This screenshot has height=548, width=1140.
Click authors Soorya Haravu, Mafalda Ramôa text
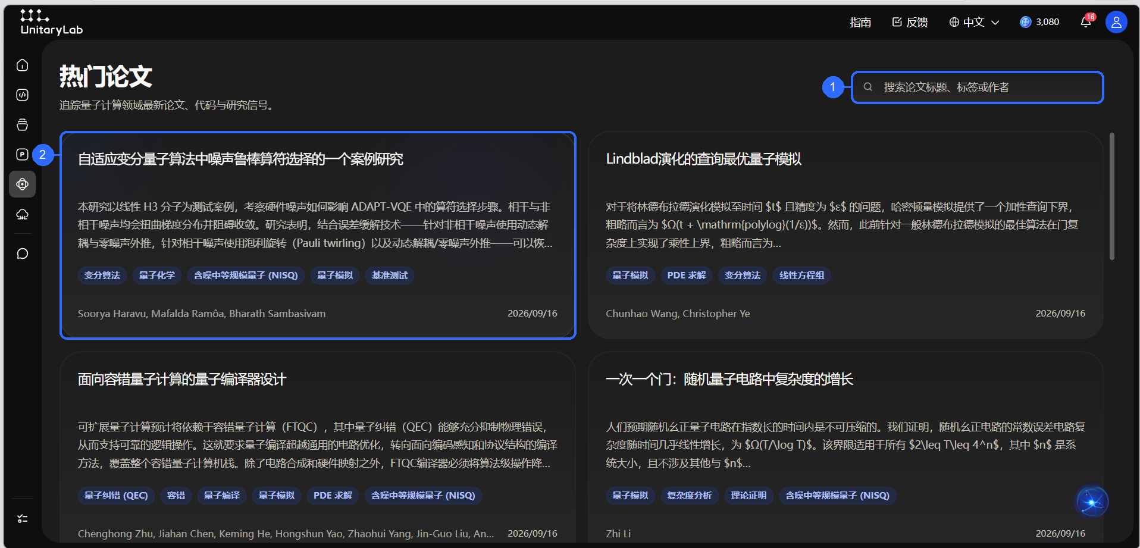(x=202, y=314)
